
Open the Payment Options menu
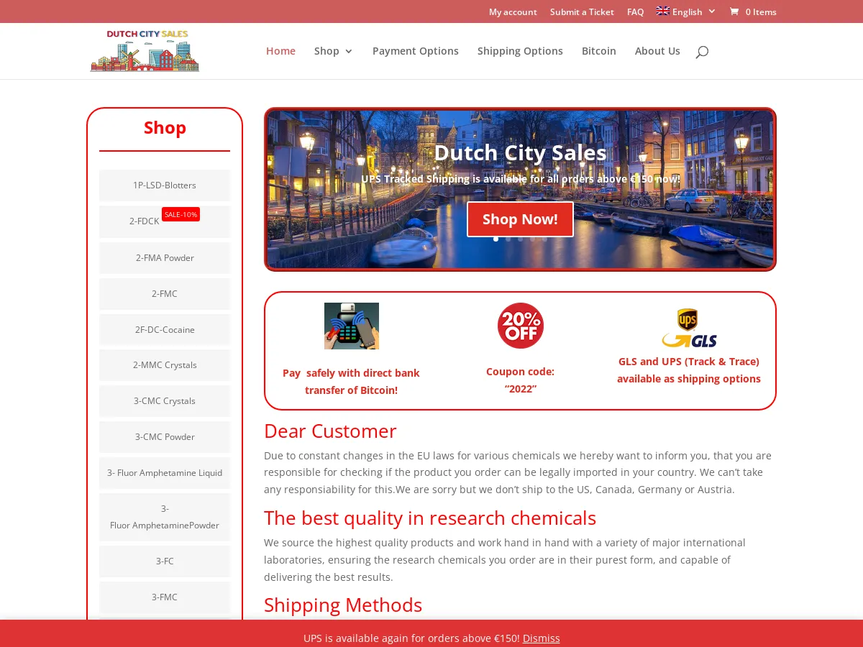click(x=416, y=51)
